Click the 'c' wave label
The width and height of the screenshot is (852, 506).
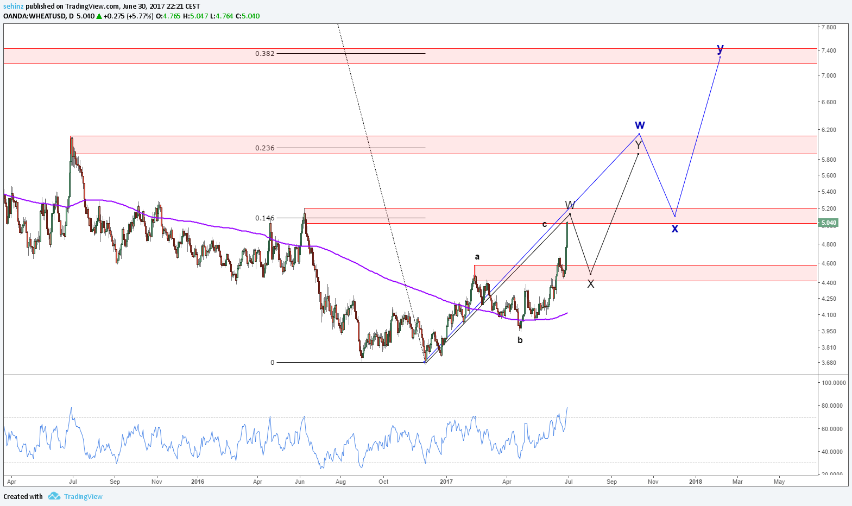coord(545,224)
